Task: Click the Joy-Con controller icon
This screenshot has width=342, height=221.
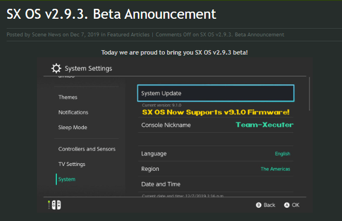Action: (x=56, y=205)
